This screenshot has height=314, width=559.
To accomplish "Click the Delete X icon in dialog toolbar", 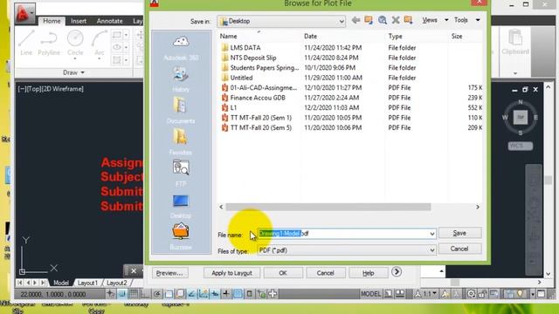I will coord(396,20).
